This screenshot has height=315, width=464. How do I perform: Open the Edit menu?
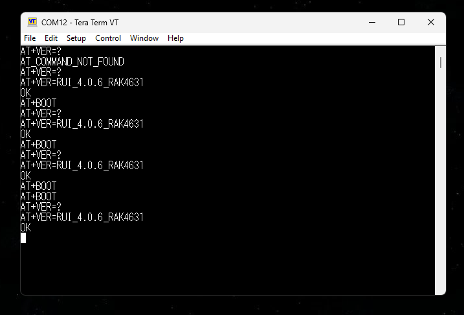tap(51, 38)
